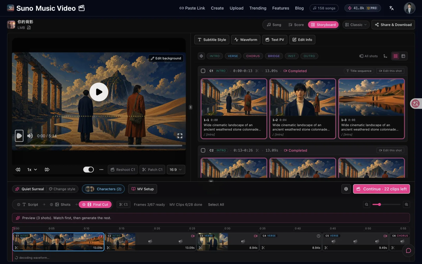Click the sort order arrows icon
422x264 pixels.
click(x=385, y=56)
